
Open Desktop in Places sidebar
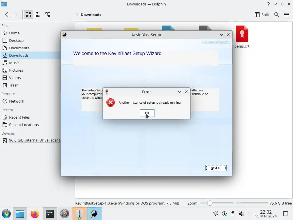[30, 40]
